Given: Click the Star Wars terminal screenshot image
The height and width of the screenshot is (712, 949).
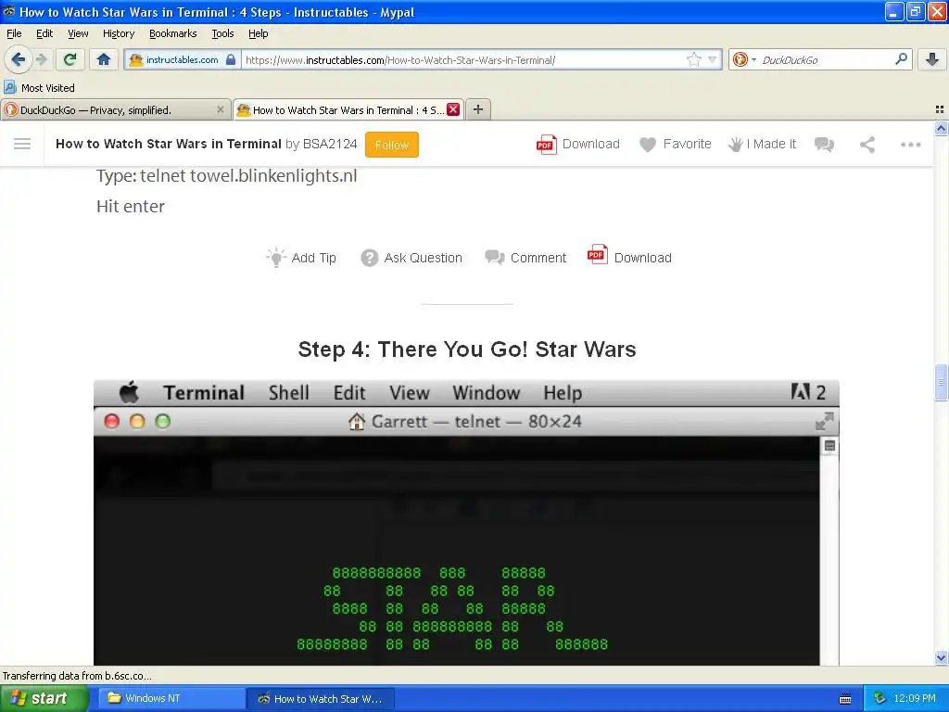Looking at the screenshot, I should pos(466,523).
